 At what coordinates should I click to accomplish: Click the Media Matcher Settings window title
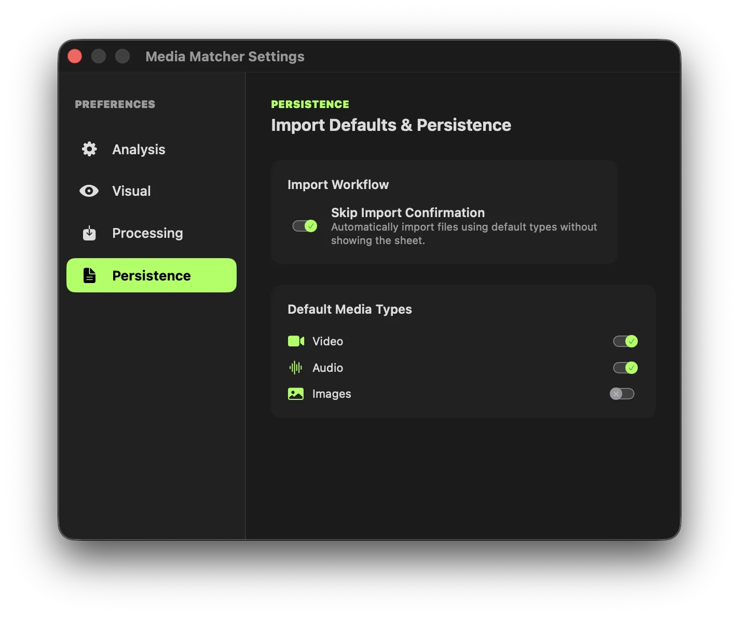[x=225, y=57]
